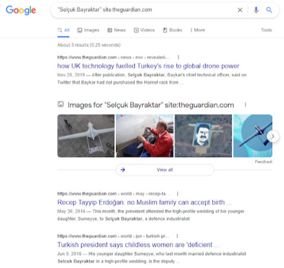Open the Tools search filter options
Screen dimensions: 284x268
tap(266, 30)
